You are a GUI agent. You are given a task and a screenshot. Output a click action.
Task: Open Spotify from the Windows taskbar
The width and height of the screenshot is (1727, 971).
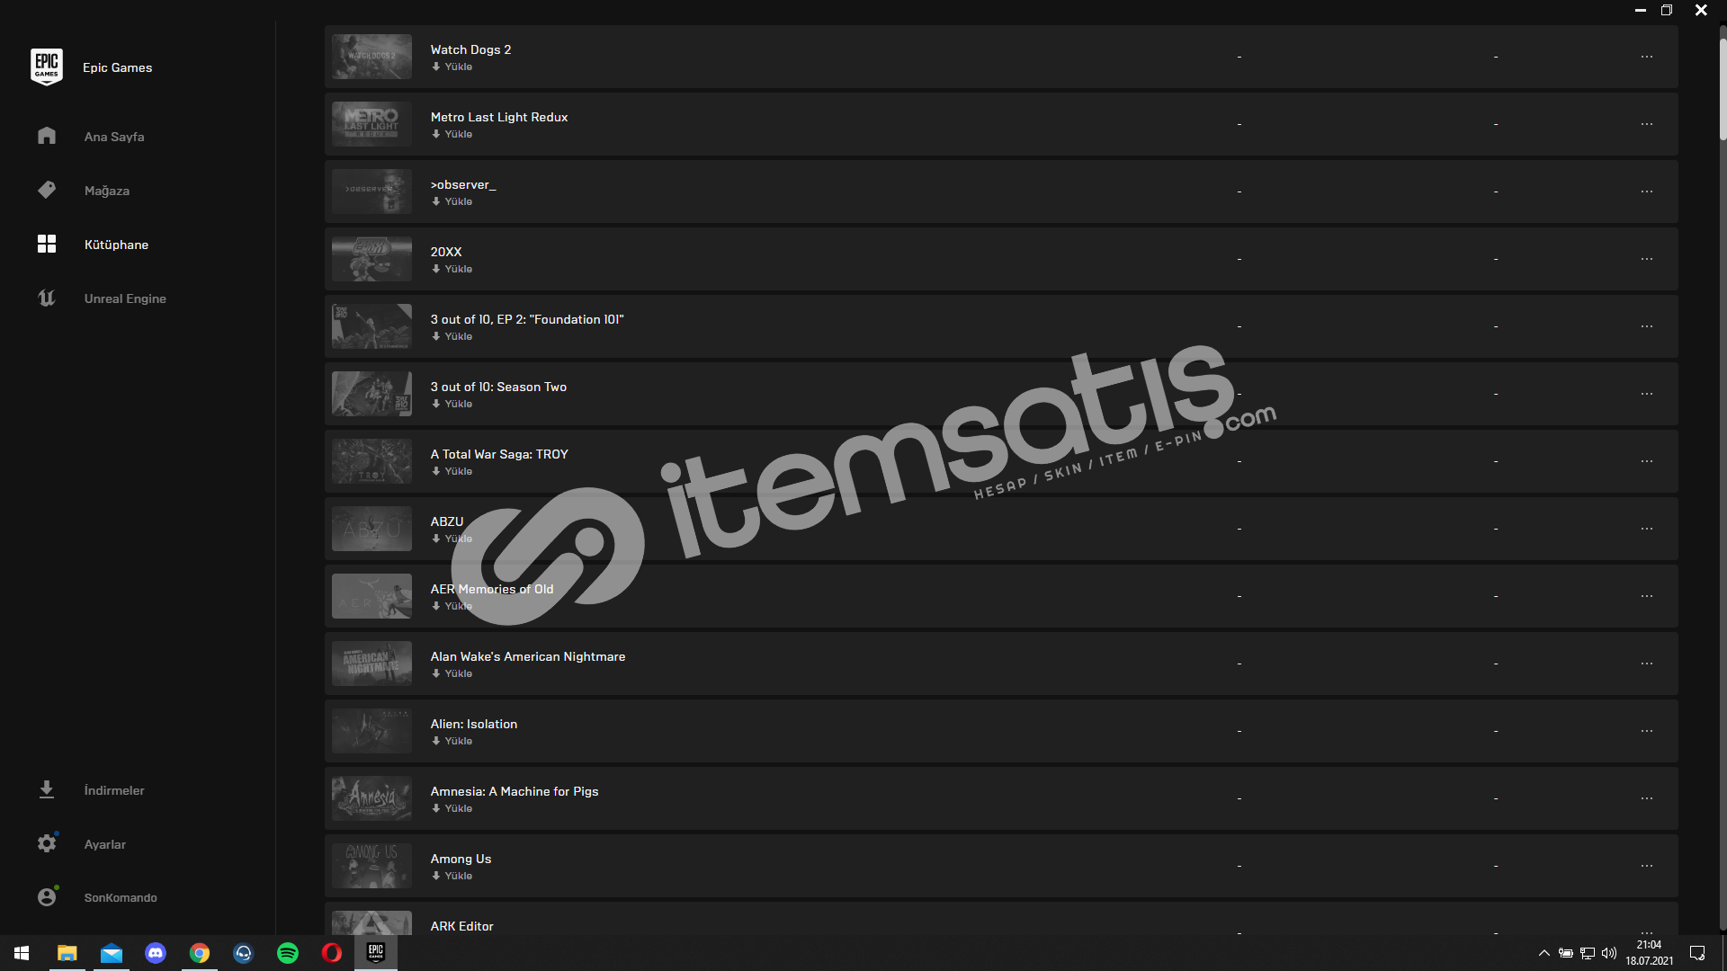click(288, 953)
